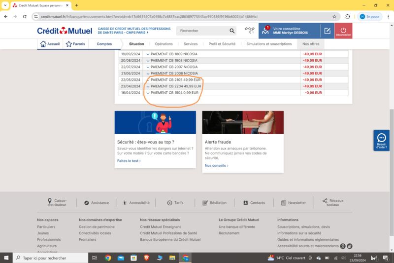
Task: Open Chrome tab search dropdown
Action: click(5, 5)
